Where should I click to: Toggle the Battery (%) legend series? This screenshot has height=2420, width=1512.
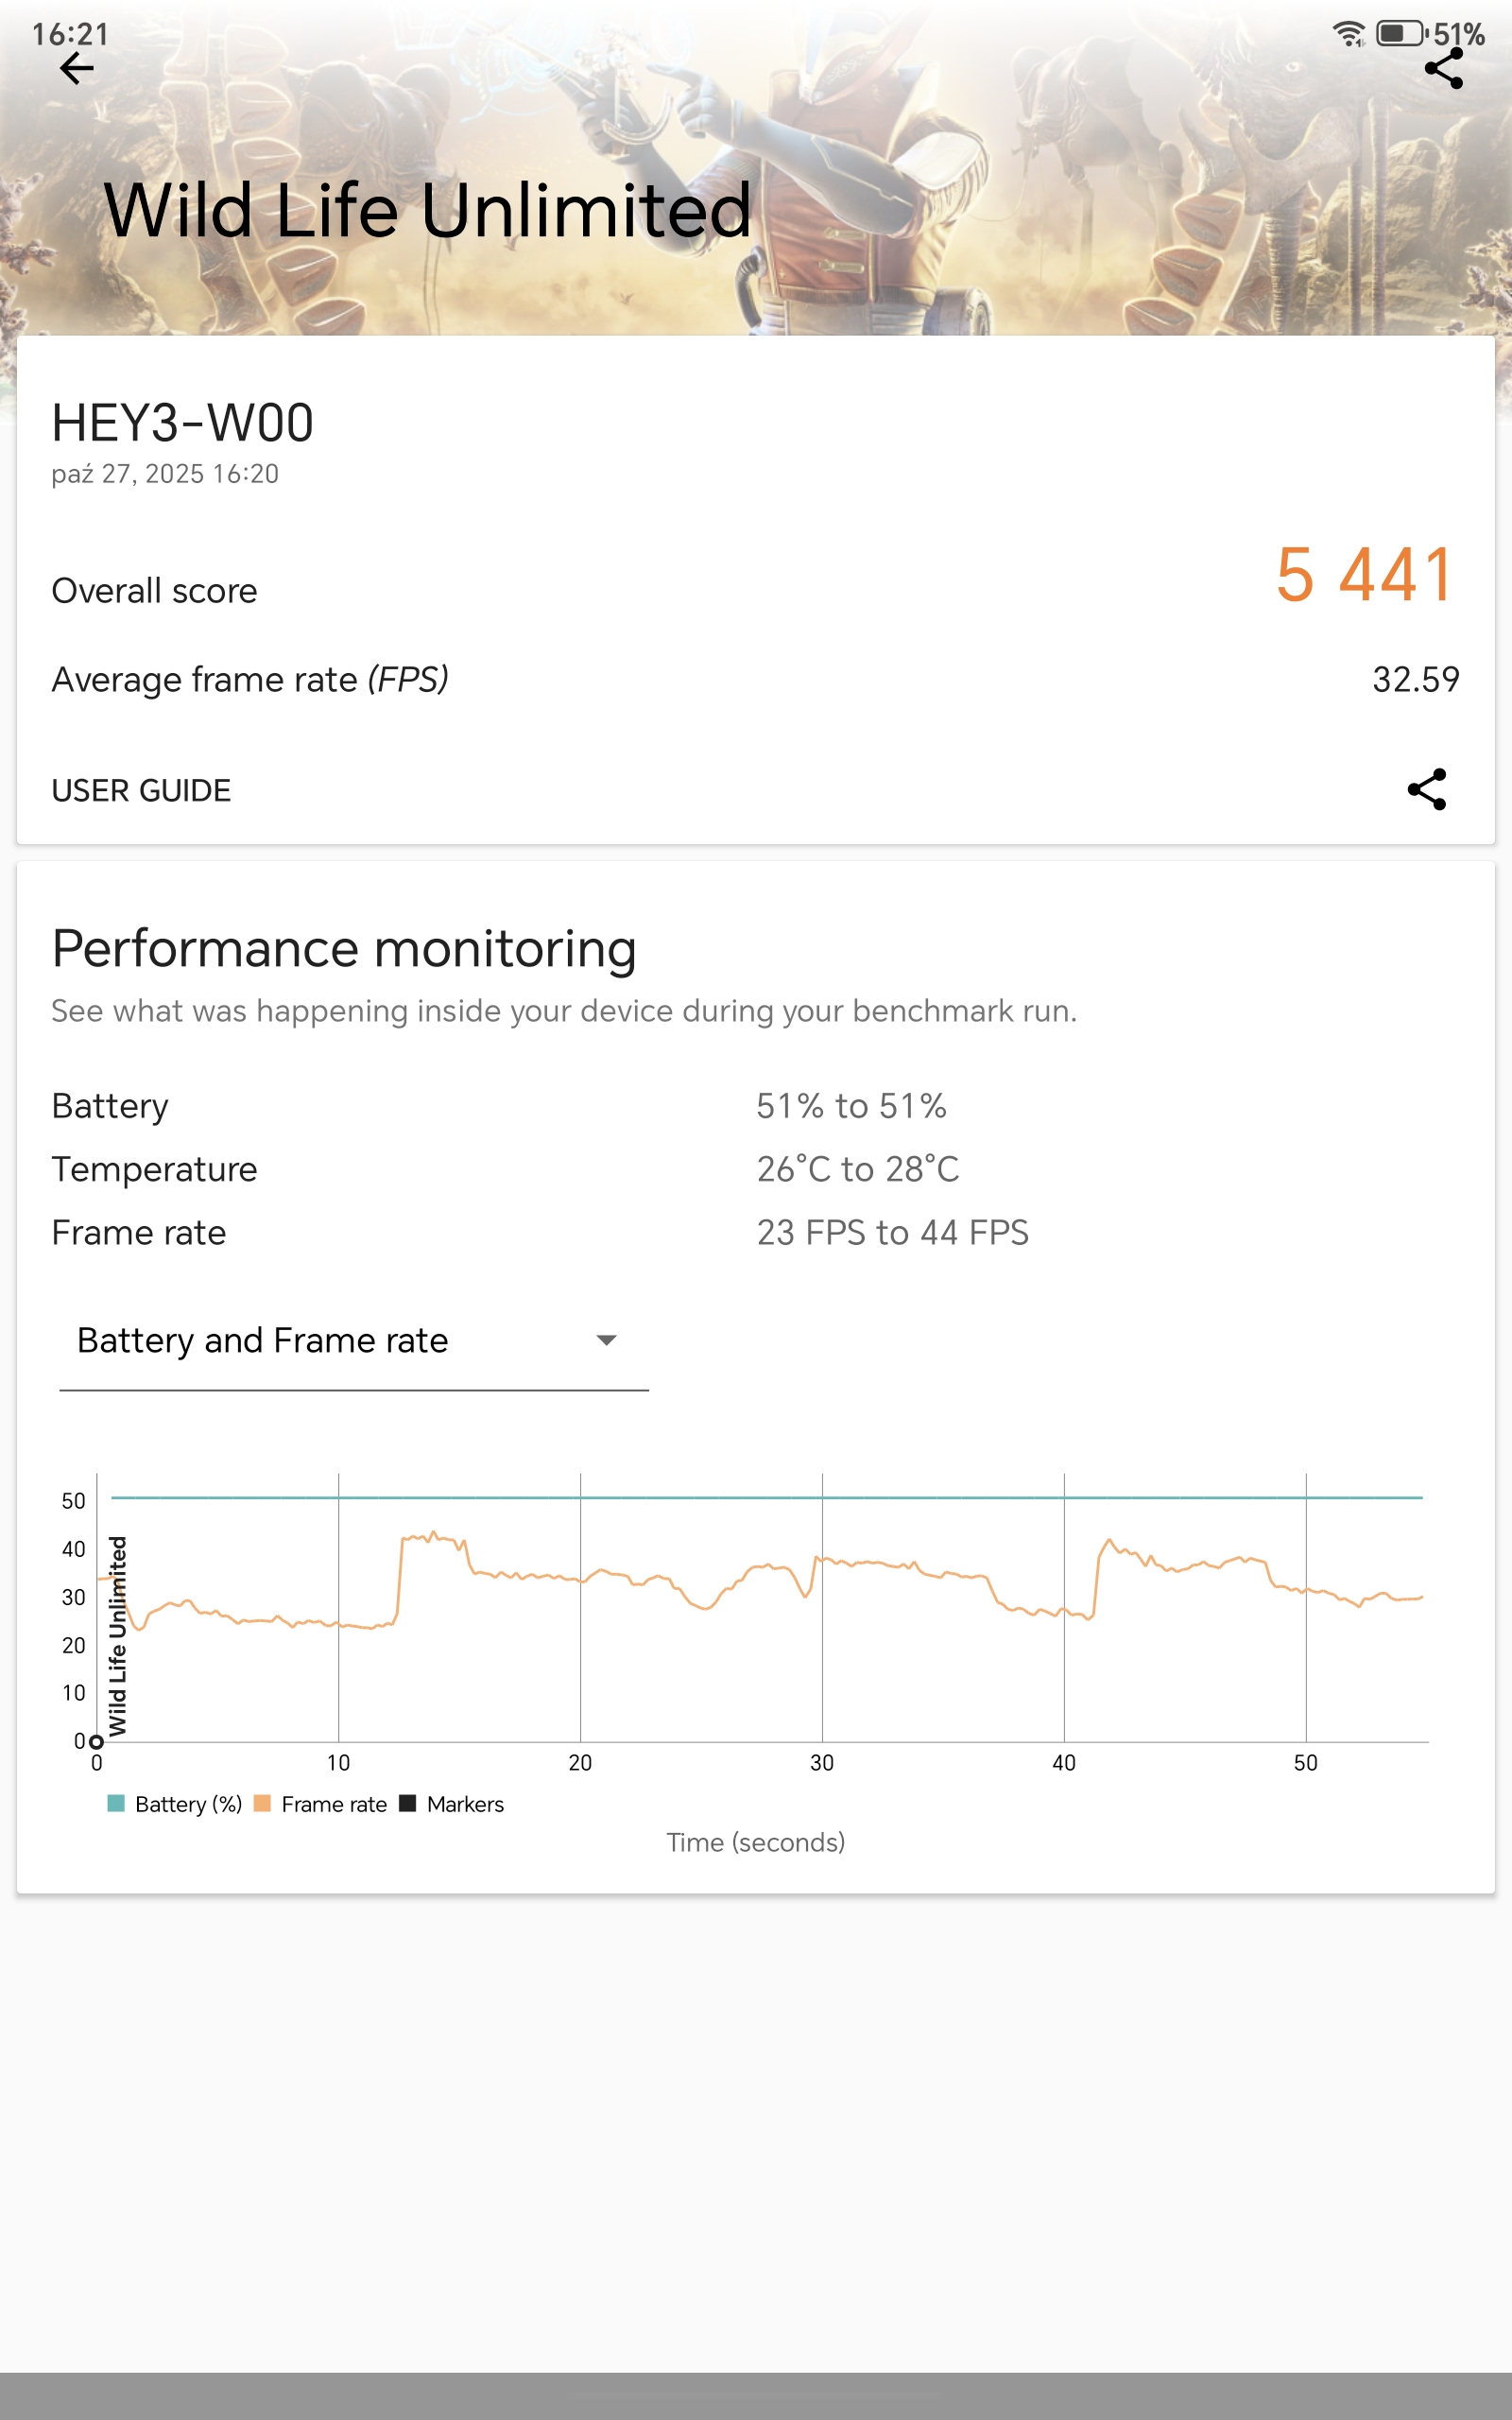(x=175, y=1804)
